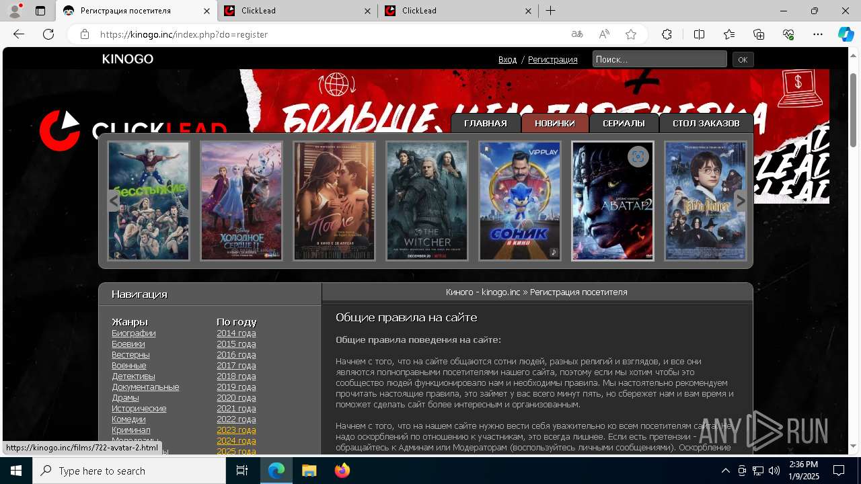Open the 2014 года link
861x484 pixels.
click(x=236, y=333)
